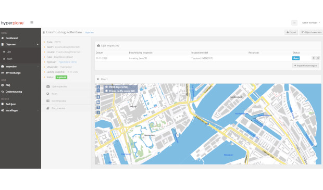Select Kaart under Objecten in sidebar

coord(9,59)
